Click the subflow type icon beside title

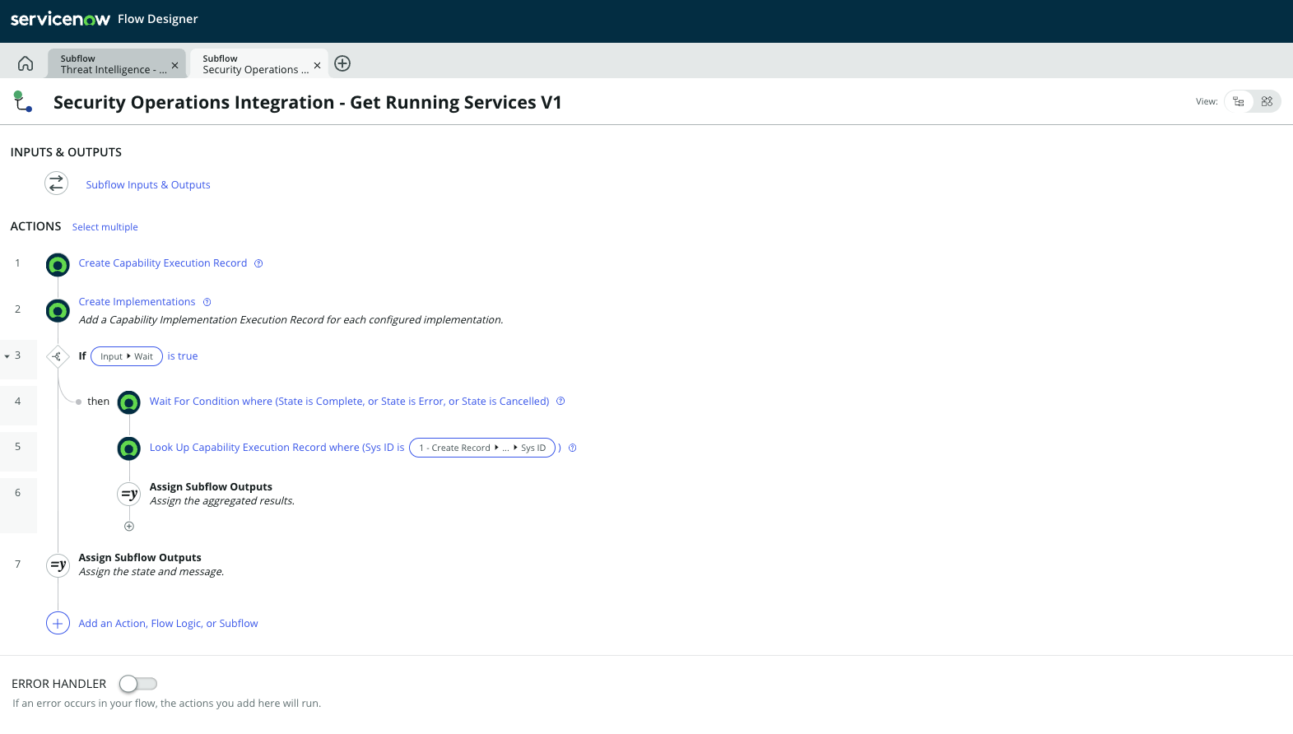[23, 102]
